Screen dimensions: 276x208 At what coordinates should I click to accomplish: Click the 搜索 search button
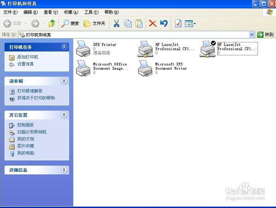click(70, 24)
